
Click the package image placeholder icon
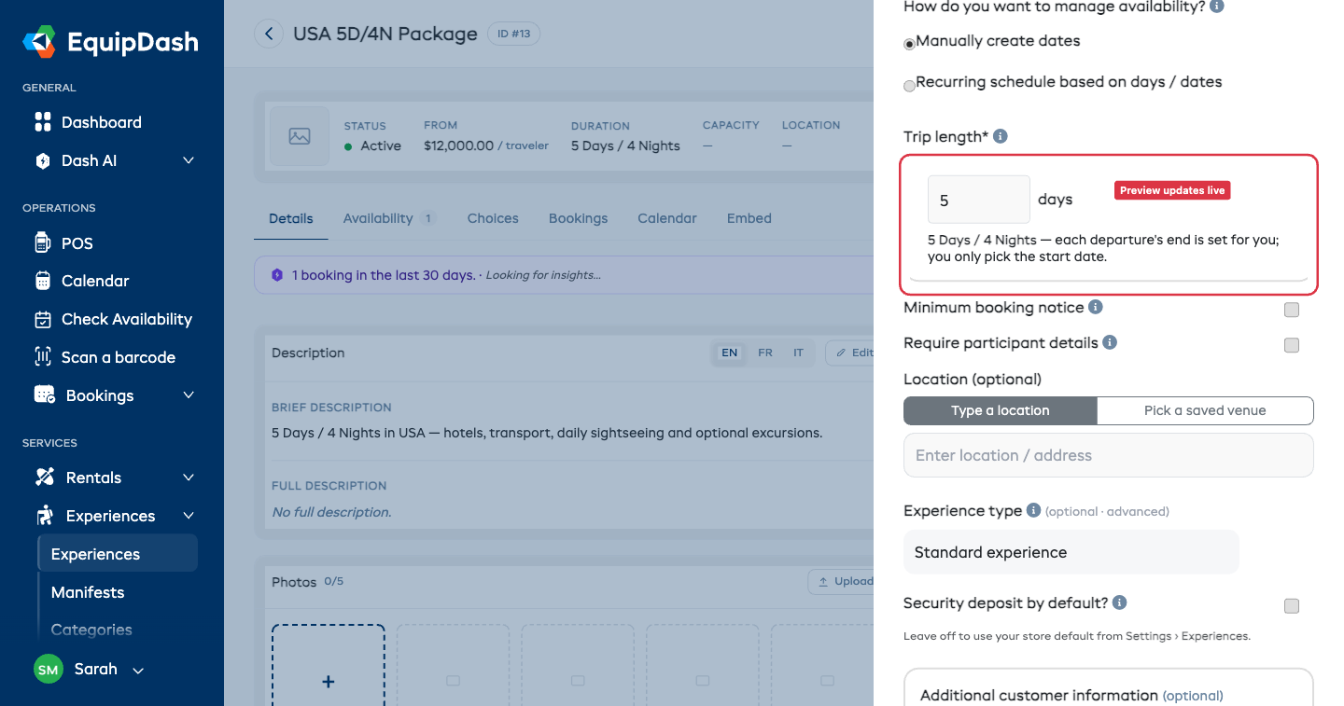(300, 136)
